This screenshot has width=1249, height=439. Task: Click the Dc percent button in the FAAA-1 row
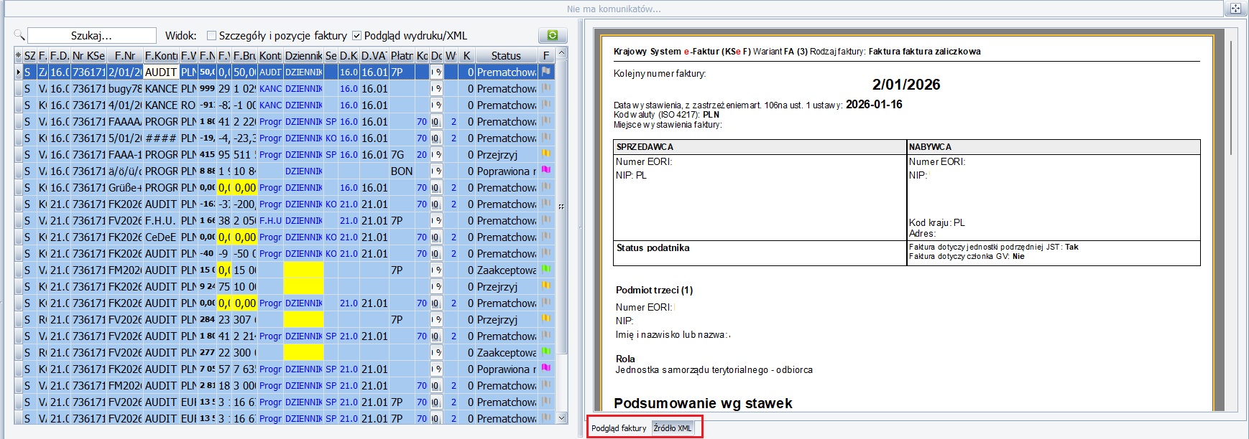[x=436, y=154]
